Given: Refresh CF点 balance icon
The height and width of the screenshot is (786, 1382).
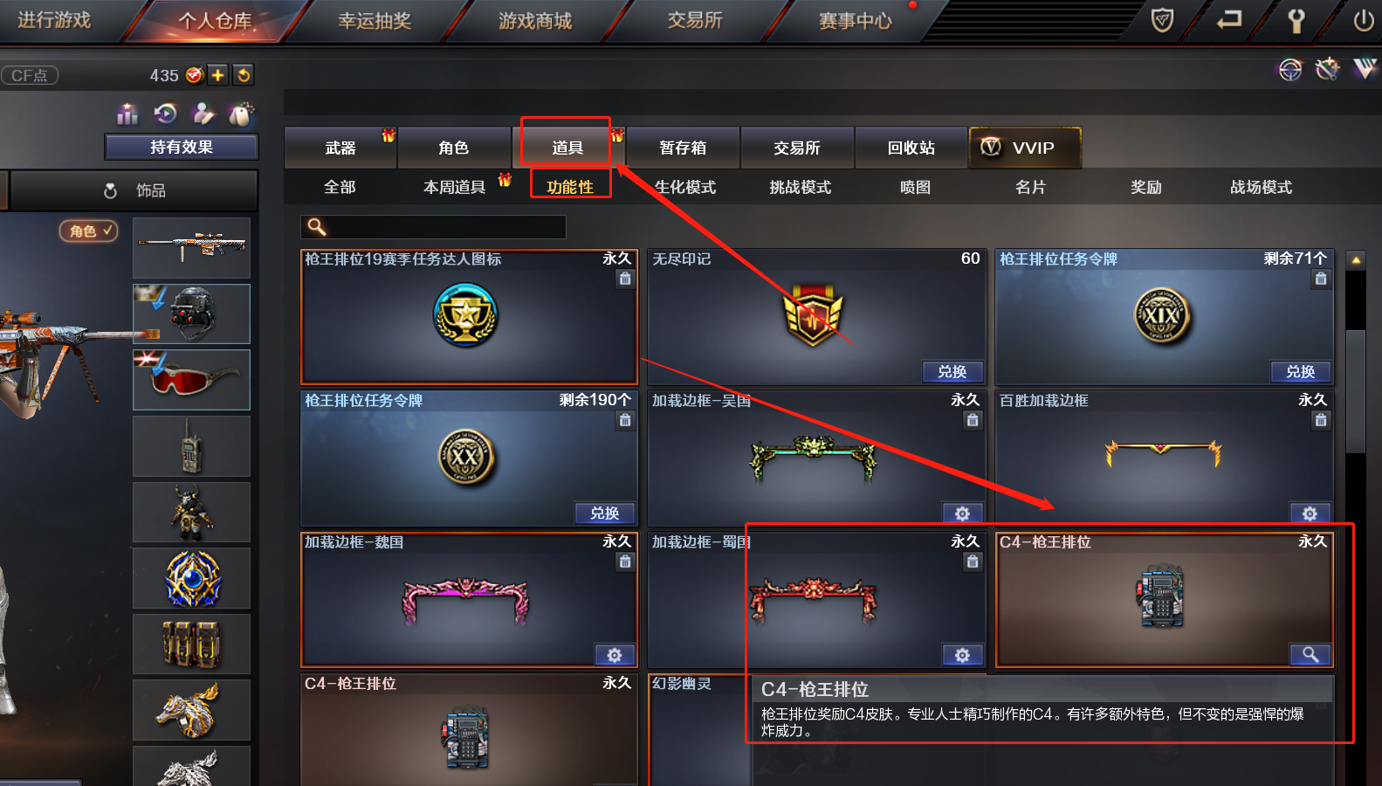Looking at the screenshot, I should 244,75.
